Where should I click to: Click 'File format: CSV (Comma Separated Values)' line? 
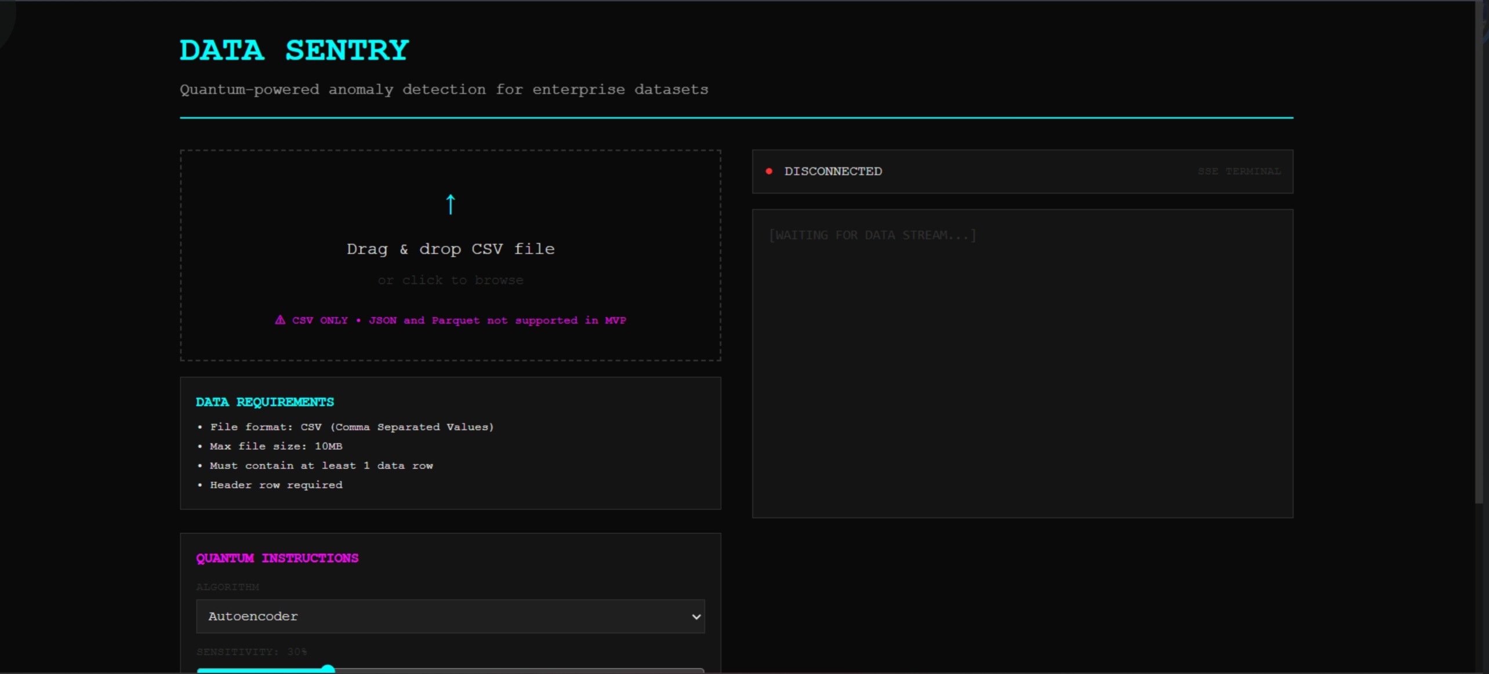click(352, 427)
